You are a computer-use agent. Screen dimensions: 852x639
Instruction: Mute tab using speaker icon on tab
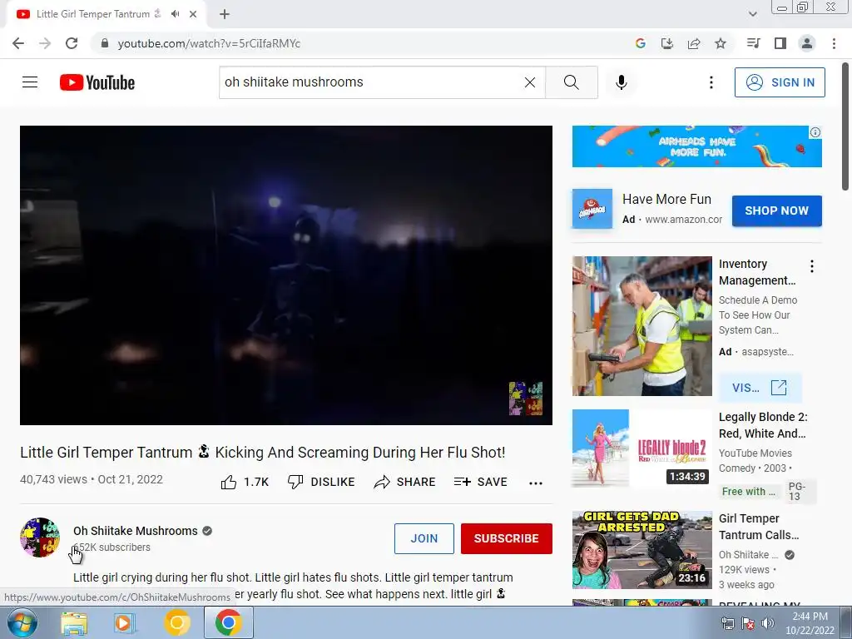(x=175, y=14)
